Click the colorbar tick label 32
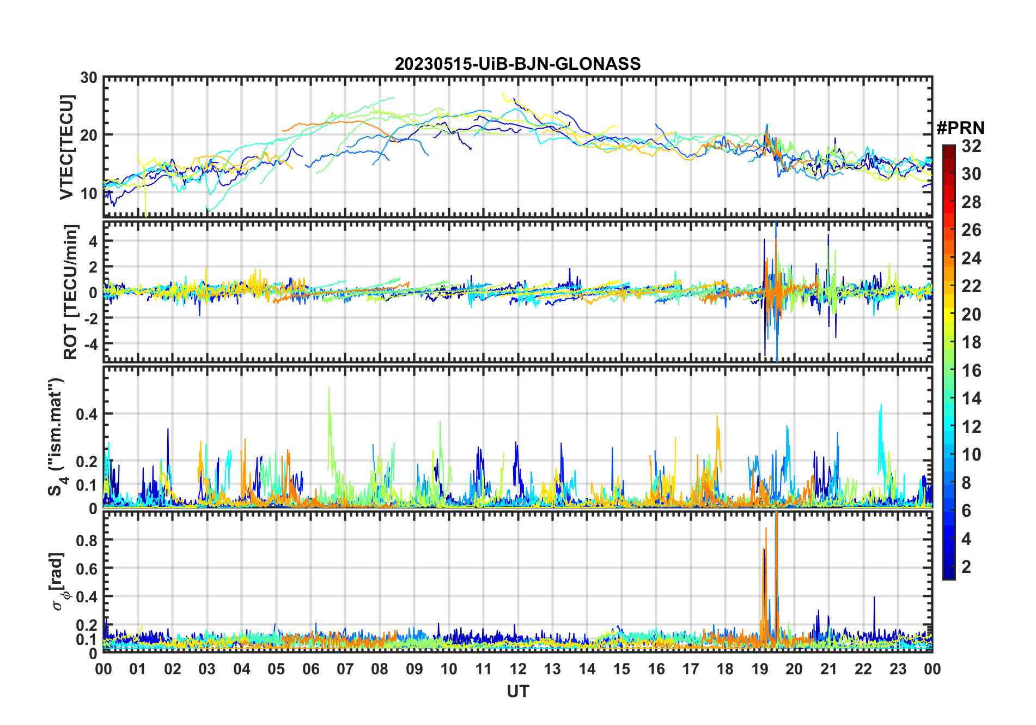This screenshot has height=725, width=1036. (971, 146)
